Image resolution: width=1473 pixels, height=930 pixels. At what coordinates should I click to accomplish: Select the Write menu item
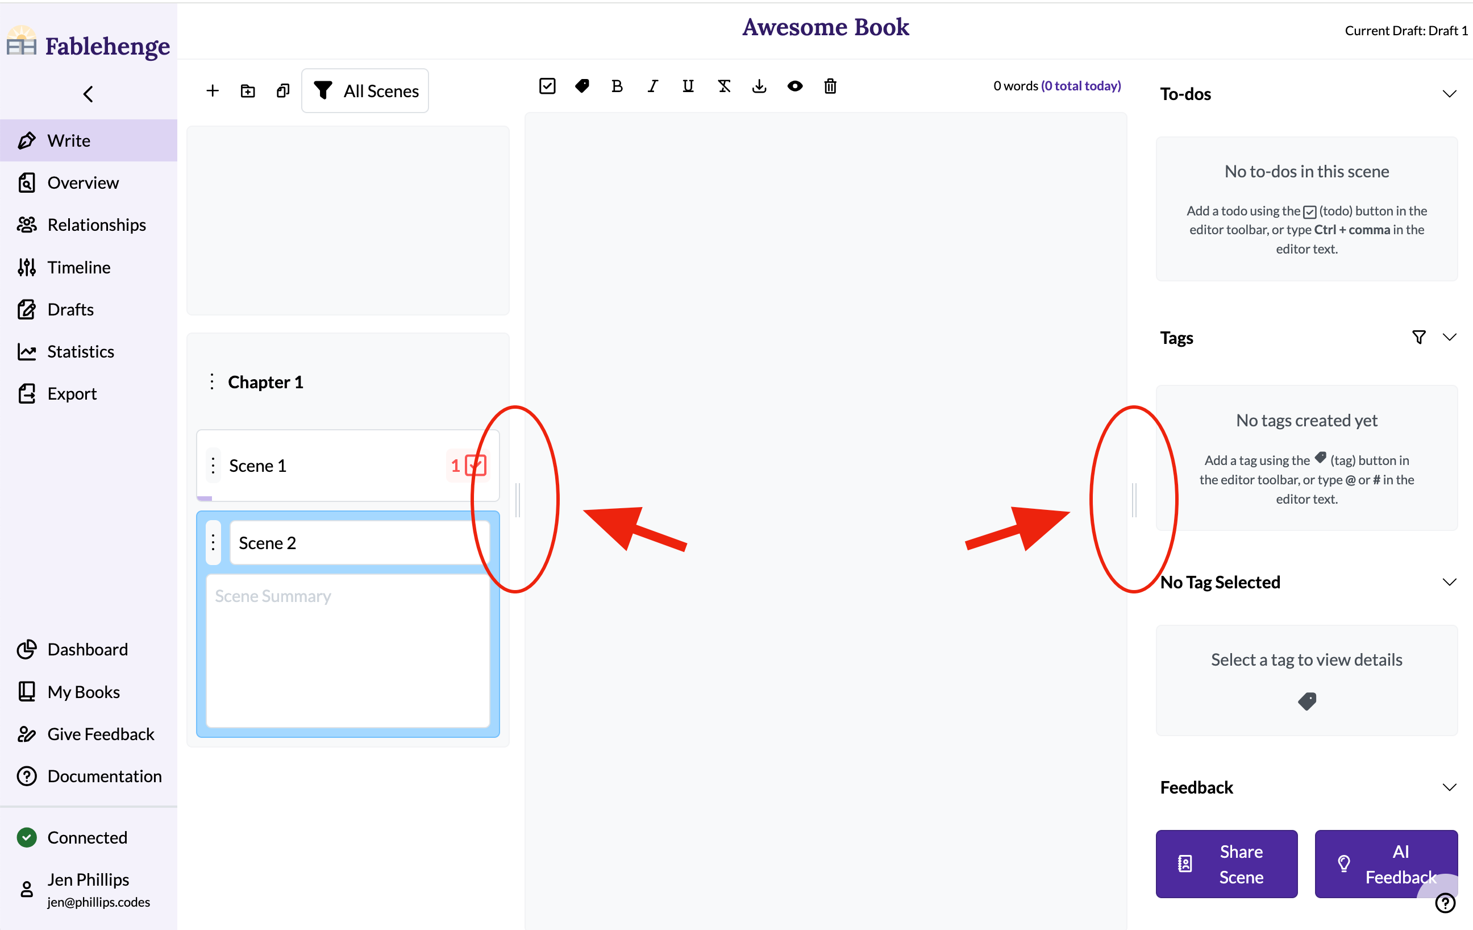click(x=89, y=140)
